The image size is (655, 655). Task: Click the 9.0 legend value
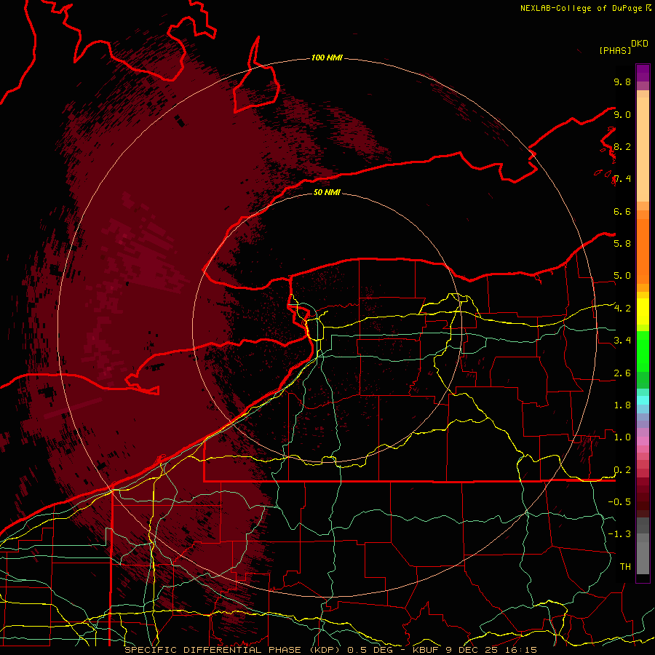pos(622,114)
